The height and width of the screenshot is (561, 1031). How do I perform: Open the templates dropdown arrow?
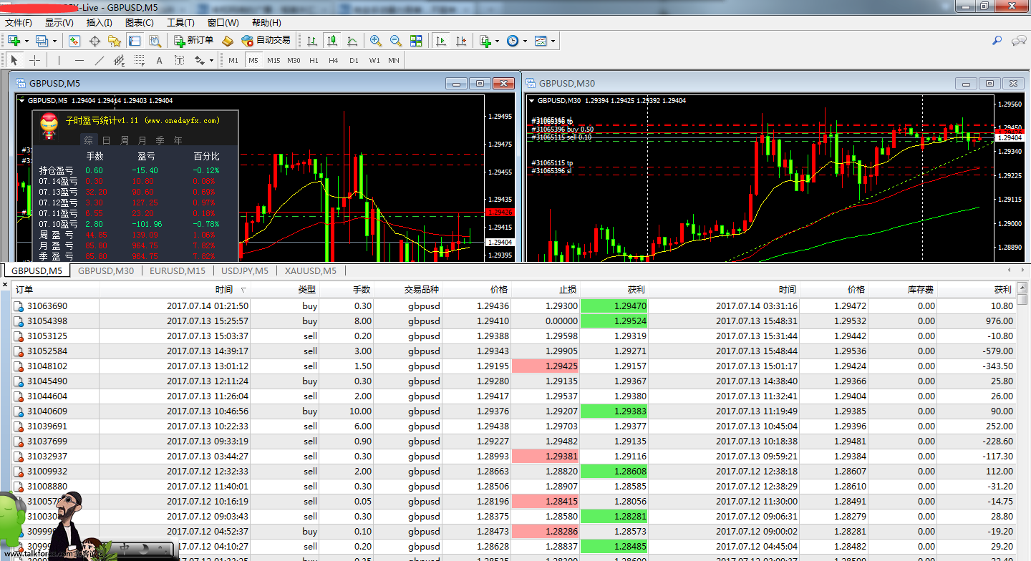(553, 42)
